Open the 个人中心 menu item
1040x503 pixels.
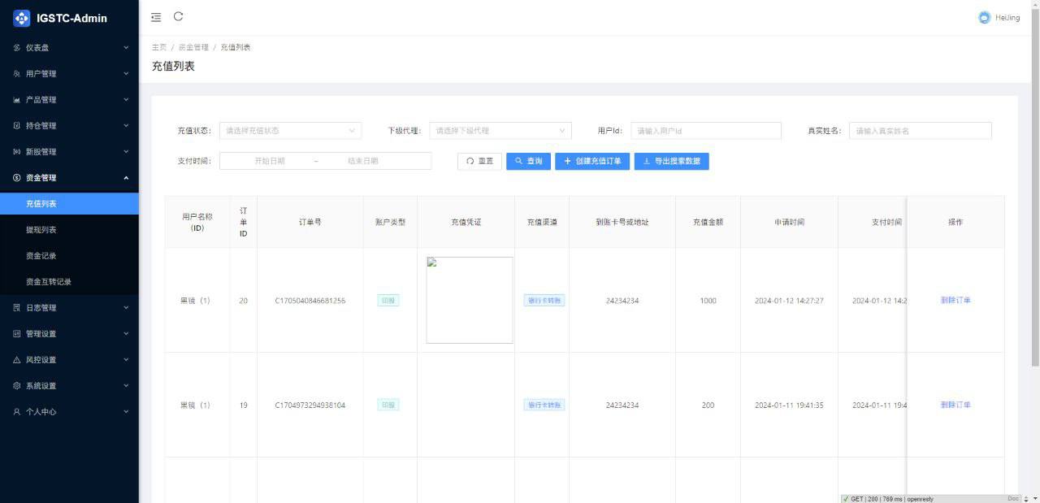point(69,412)
